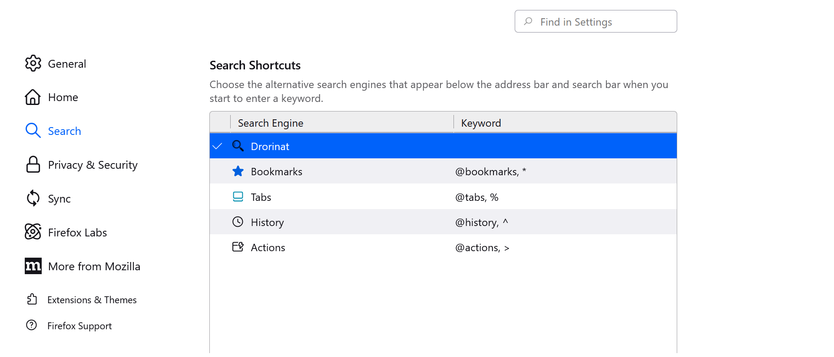
Task: Click the Firefox Support question mark icon
Action: [x=32, y=325]
